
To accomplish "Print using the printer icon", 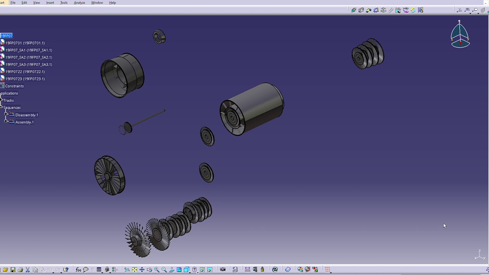I will (x=20, y=270).
